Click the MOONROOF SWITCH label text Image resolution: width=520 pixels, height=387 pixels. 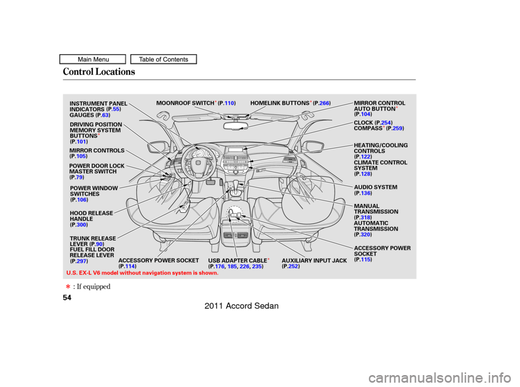[185, 103]
